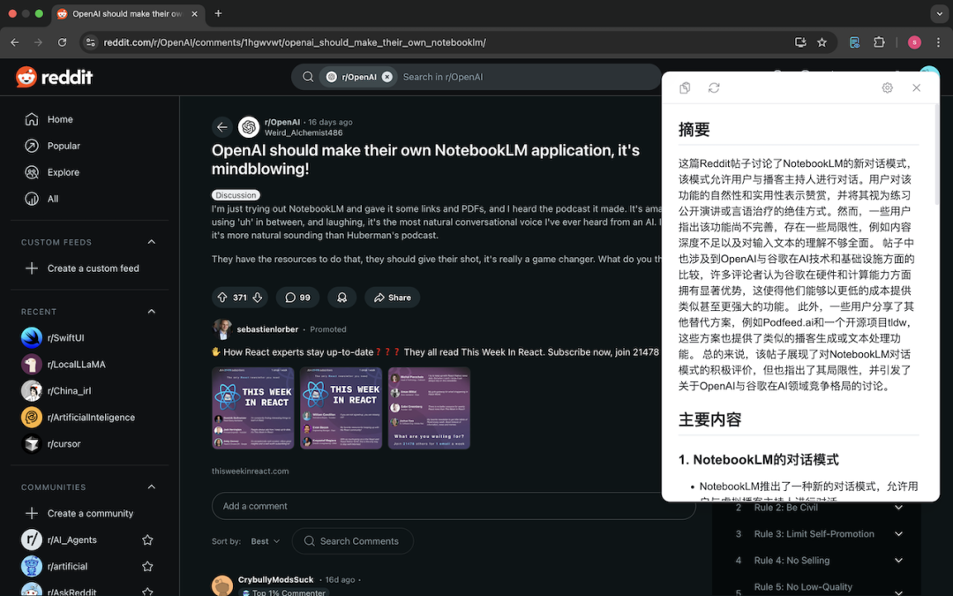Regenerate the summary with the refresh icon
Screen dimensions: 953x596
pyautogui.click(x=714, y=88)
